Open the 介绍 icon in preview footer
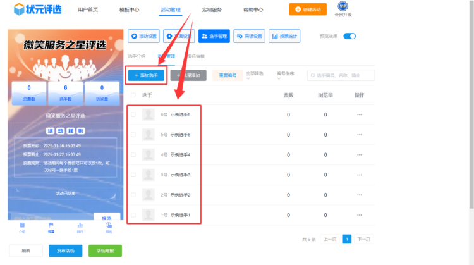This screenshot has height=265, width=474. 23,225
